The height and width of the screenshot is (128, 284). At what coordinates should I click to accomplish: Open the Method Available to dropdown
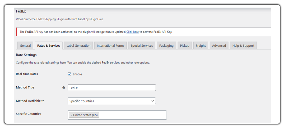[111, 101]
